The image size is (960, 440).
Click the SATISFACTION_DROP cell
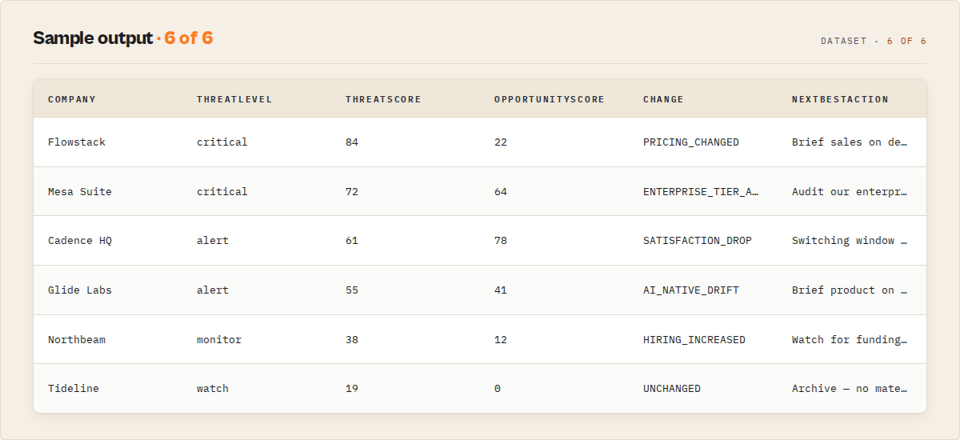point(698,241)
